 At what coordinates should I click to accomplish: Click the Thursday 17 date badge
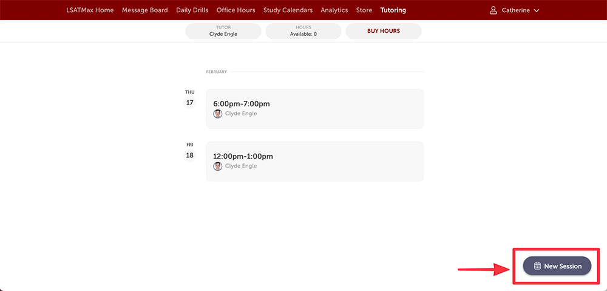[189, 103]
